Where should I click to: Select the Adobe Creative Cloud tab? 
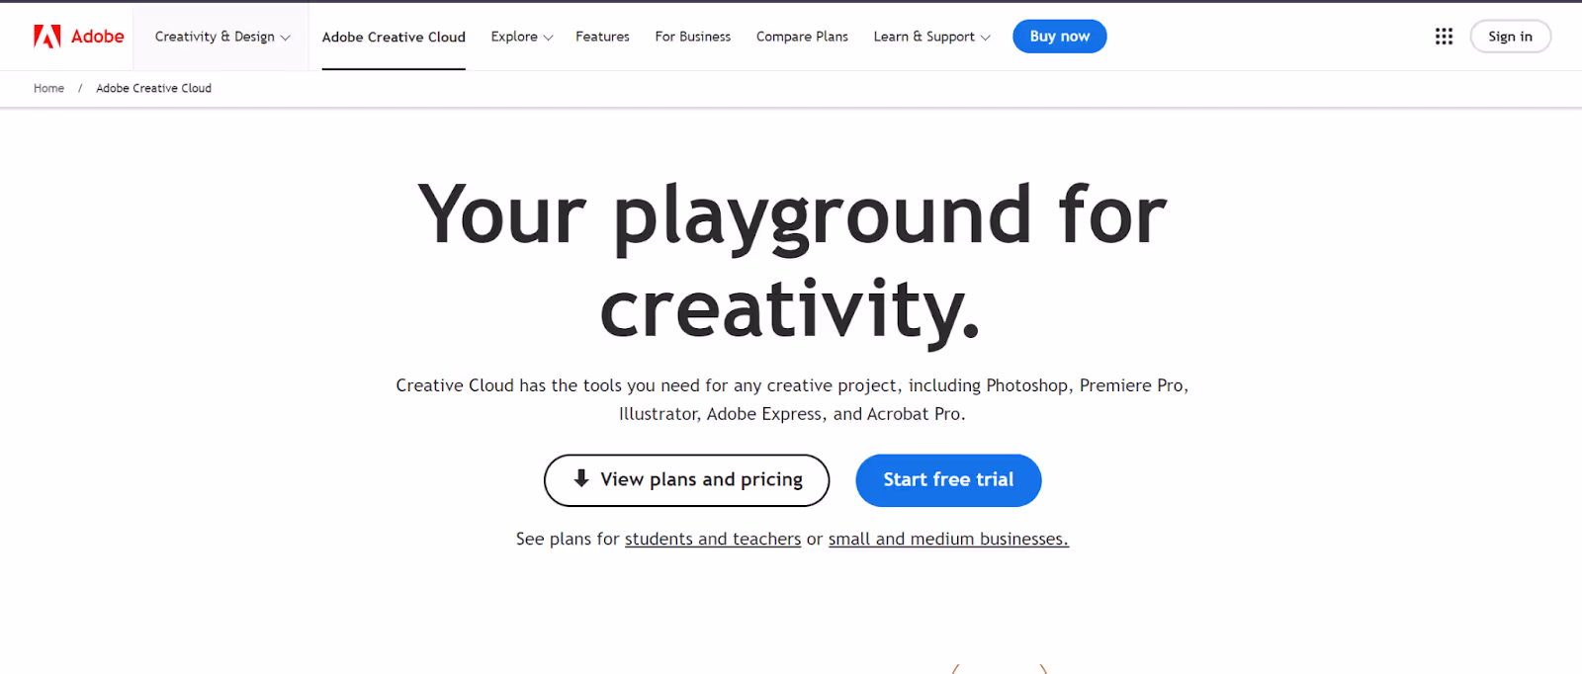point(394,37)
